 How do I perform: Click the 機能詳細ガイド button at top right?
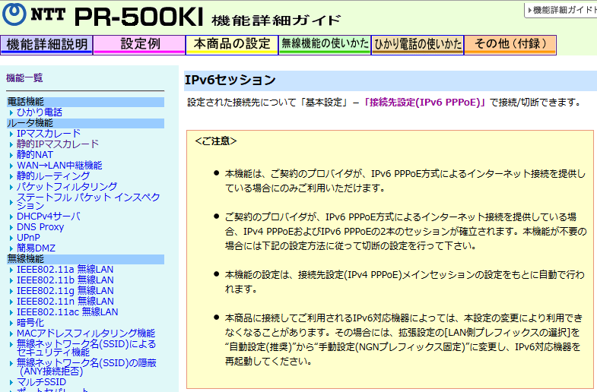coord(560,11)
